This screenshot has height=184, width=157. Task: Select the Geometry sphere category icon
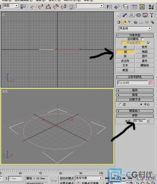(x=119, y=22)
